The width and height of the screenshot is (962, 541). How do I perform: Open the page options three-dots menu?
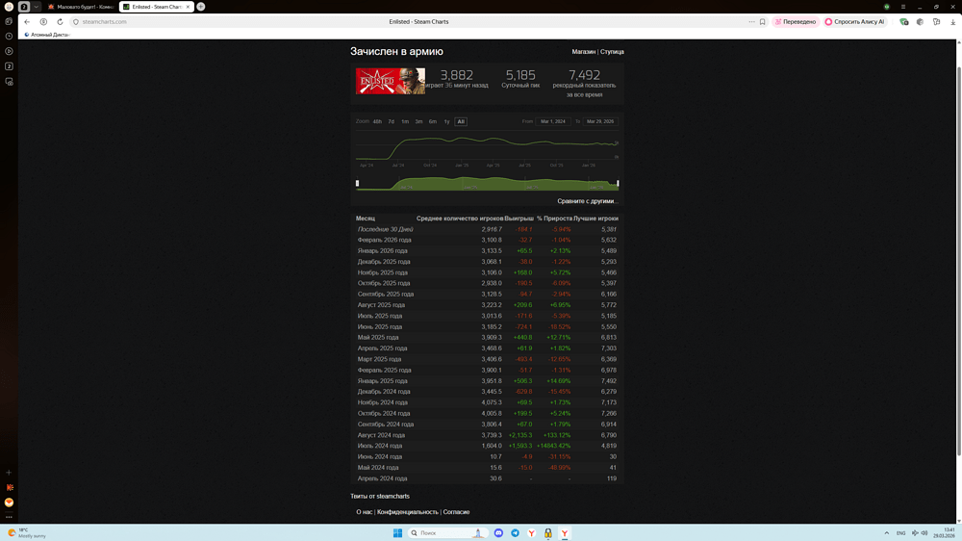click(751, 21)
